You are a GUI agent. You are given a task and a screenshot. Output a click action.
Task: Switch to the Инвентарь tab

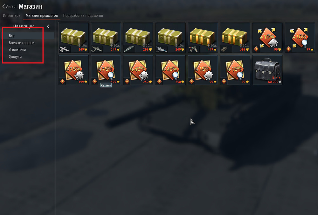coord(11,16)
